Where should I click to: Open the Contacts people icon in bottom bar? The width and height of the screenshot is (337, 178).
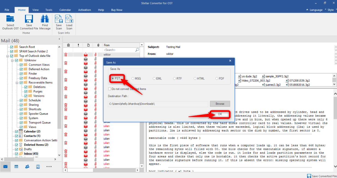coord(27,166)
